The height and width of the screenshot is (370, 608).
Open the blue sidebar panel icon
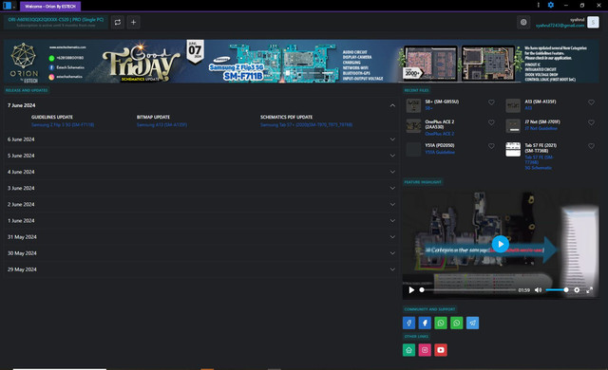7,6
